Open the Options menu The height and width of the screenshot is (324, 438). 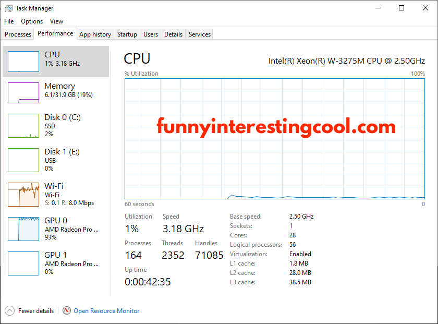tap(32, 21)
